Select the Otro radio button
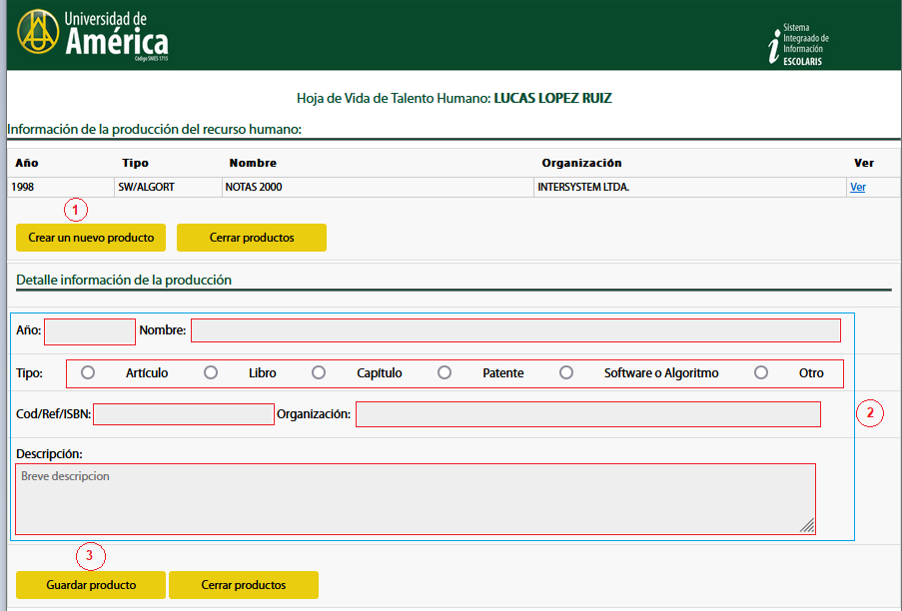 coord(760,372)
